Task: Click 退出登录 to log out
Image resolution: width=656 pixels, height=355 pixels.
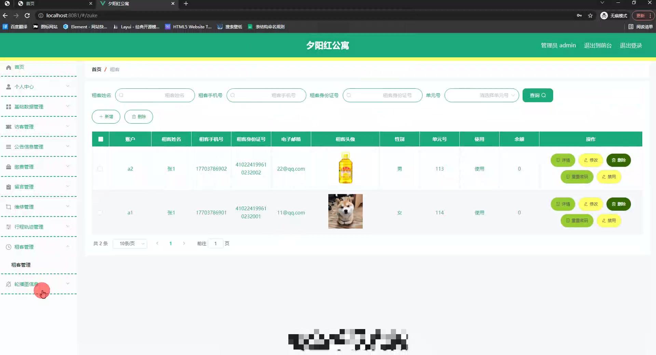Action: pyautogui.click(x=631, y=45)
